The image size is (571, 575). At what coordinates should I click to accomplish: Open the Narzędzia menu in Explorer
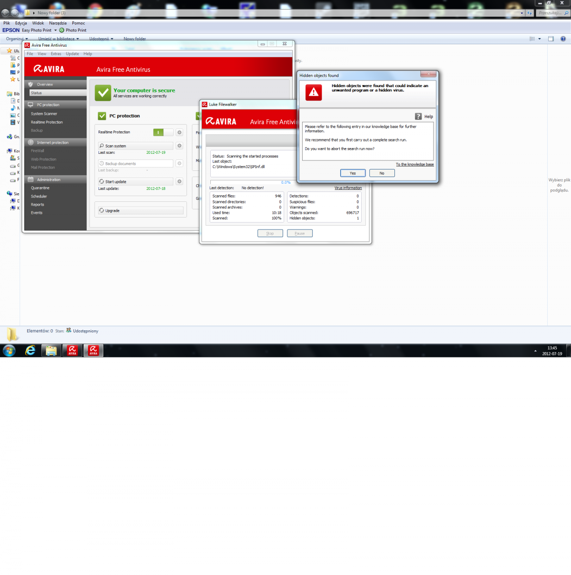point(58,23)
